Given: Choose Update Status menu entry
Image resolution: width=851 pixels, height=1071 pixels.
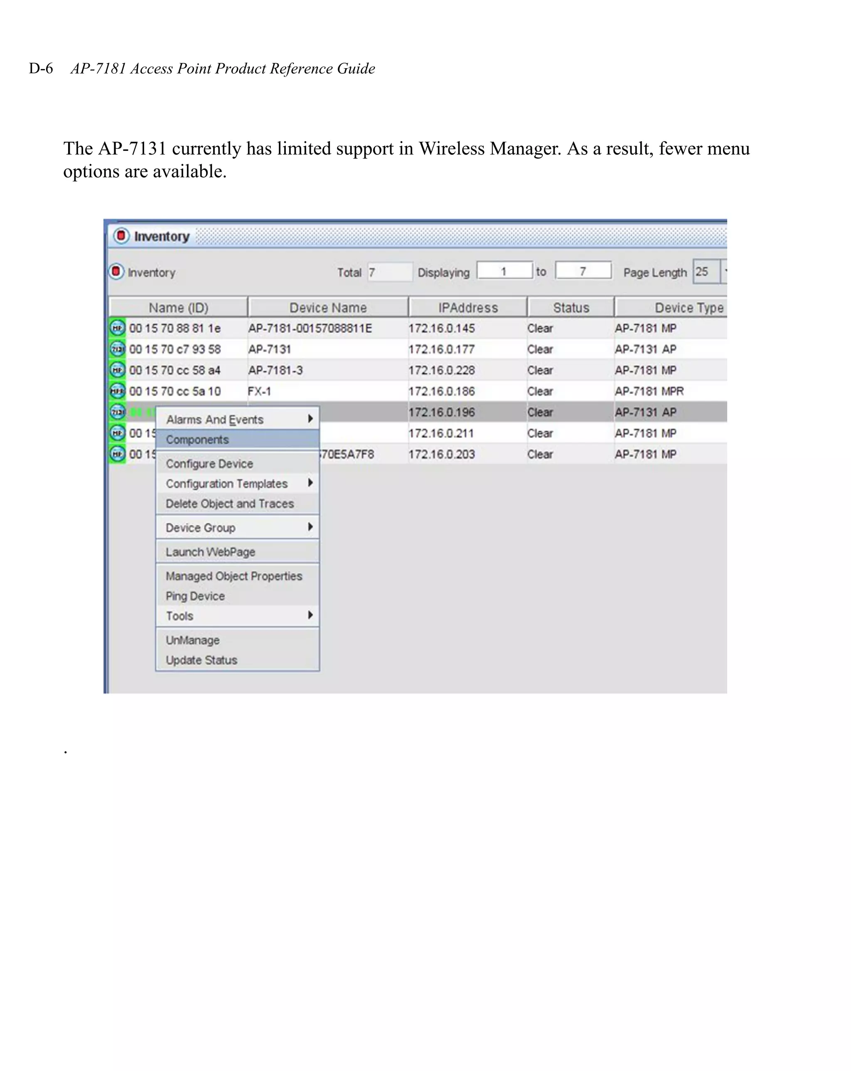Looking at the screenshot, I should (x=238, y=660).
